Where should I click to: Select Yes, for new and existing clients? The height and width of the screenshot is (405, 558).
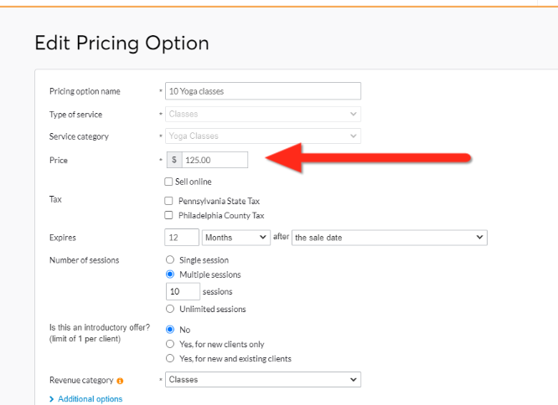click(170, 359)
